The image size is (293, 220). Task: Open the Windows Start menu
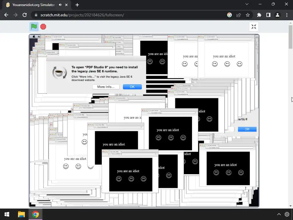[x=7, y=214]
